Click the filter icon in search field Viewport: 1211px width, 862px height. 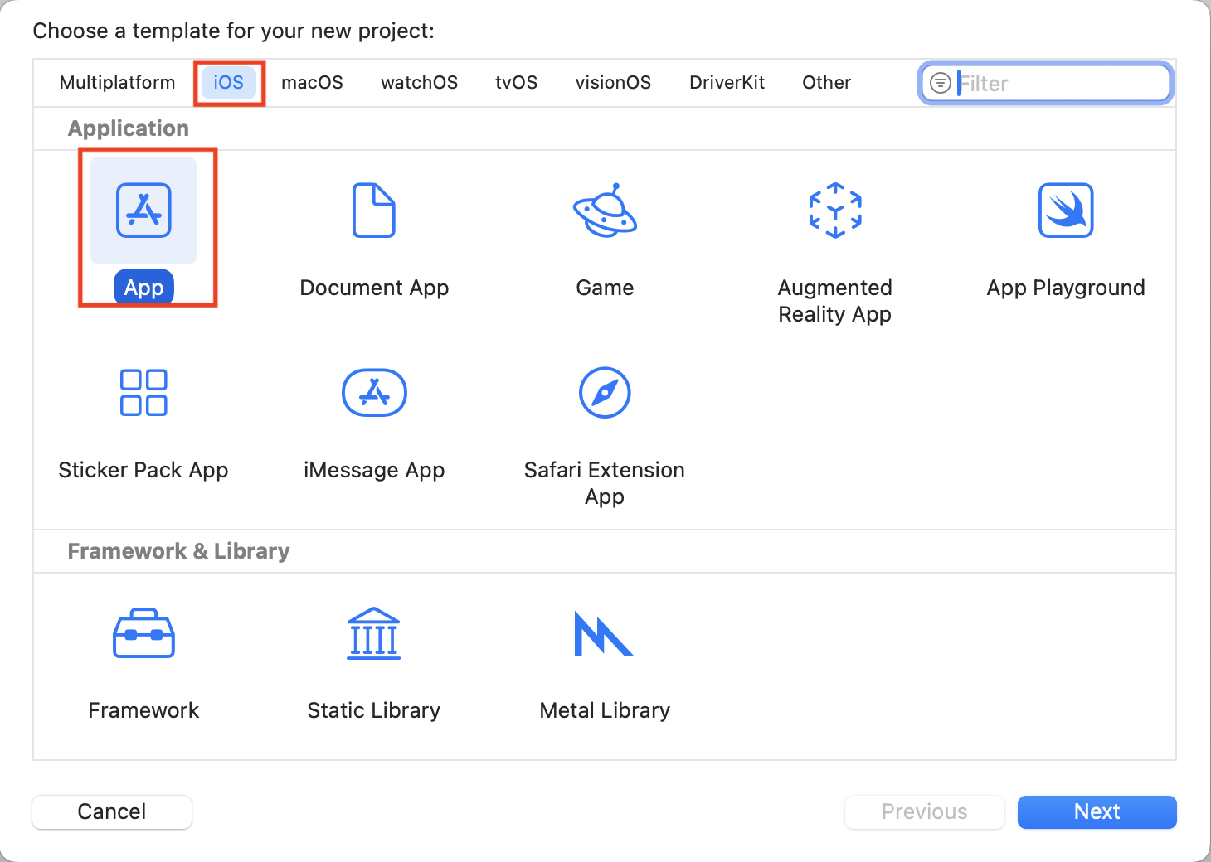941,83
